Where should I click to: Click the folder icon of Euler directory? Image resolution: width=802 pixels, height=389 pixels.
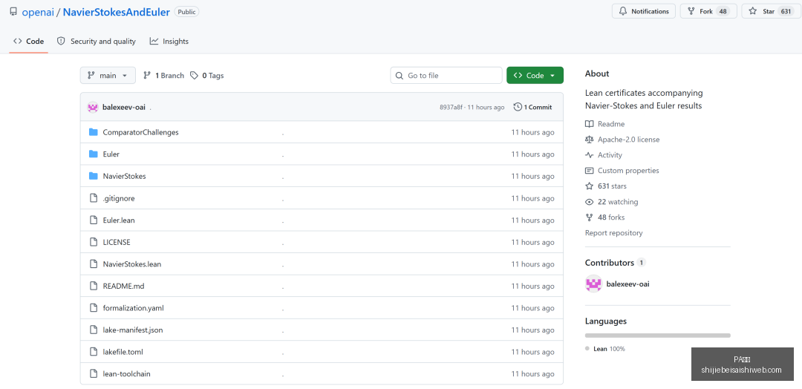pos(93,154)
